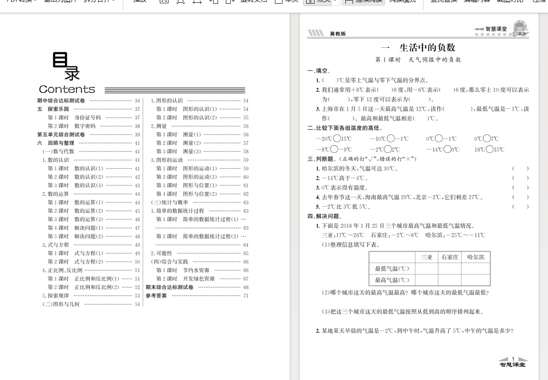The width and height of the screenshot is (548, 380).
Task: Select the '节约水资源' lesson row
Action: (x=202, y=270)
